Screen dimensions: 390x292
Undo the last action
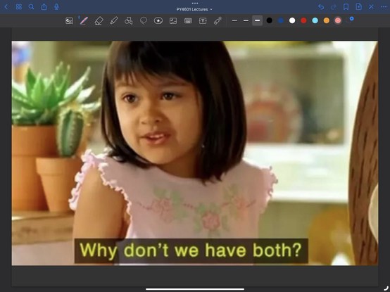(321, 7)
